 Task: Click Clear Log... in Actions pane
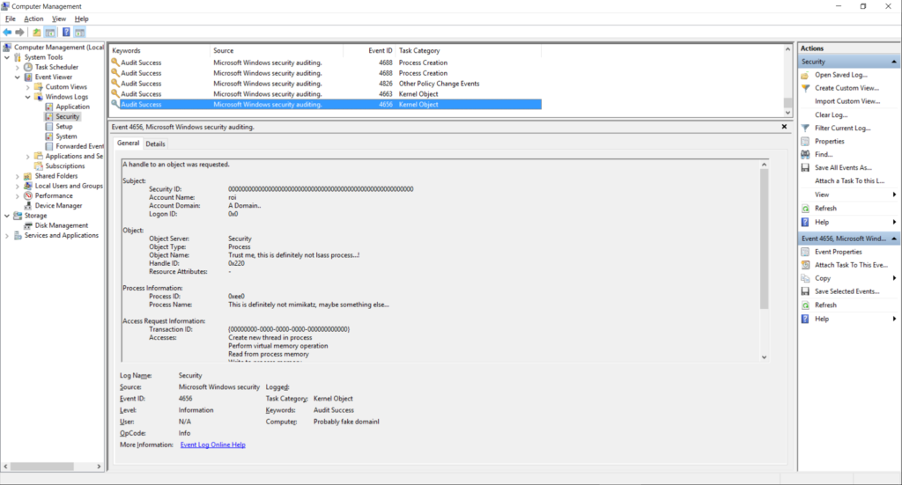click(x=831, y=115)
